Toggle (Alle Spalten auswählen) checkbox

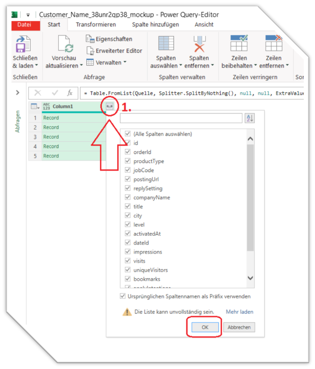(x=128, y=134)
